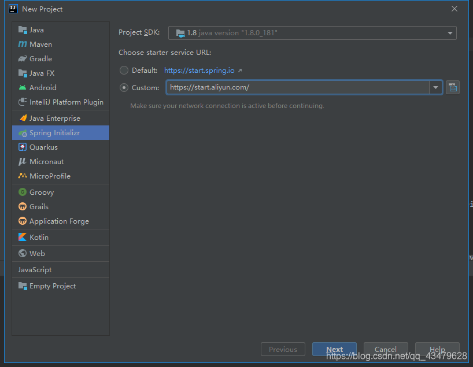Select Spring Initializr entry
Screen dimensions: 473x367
61,133
